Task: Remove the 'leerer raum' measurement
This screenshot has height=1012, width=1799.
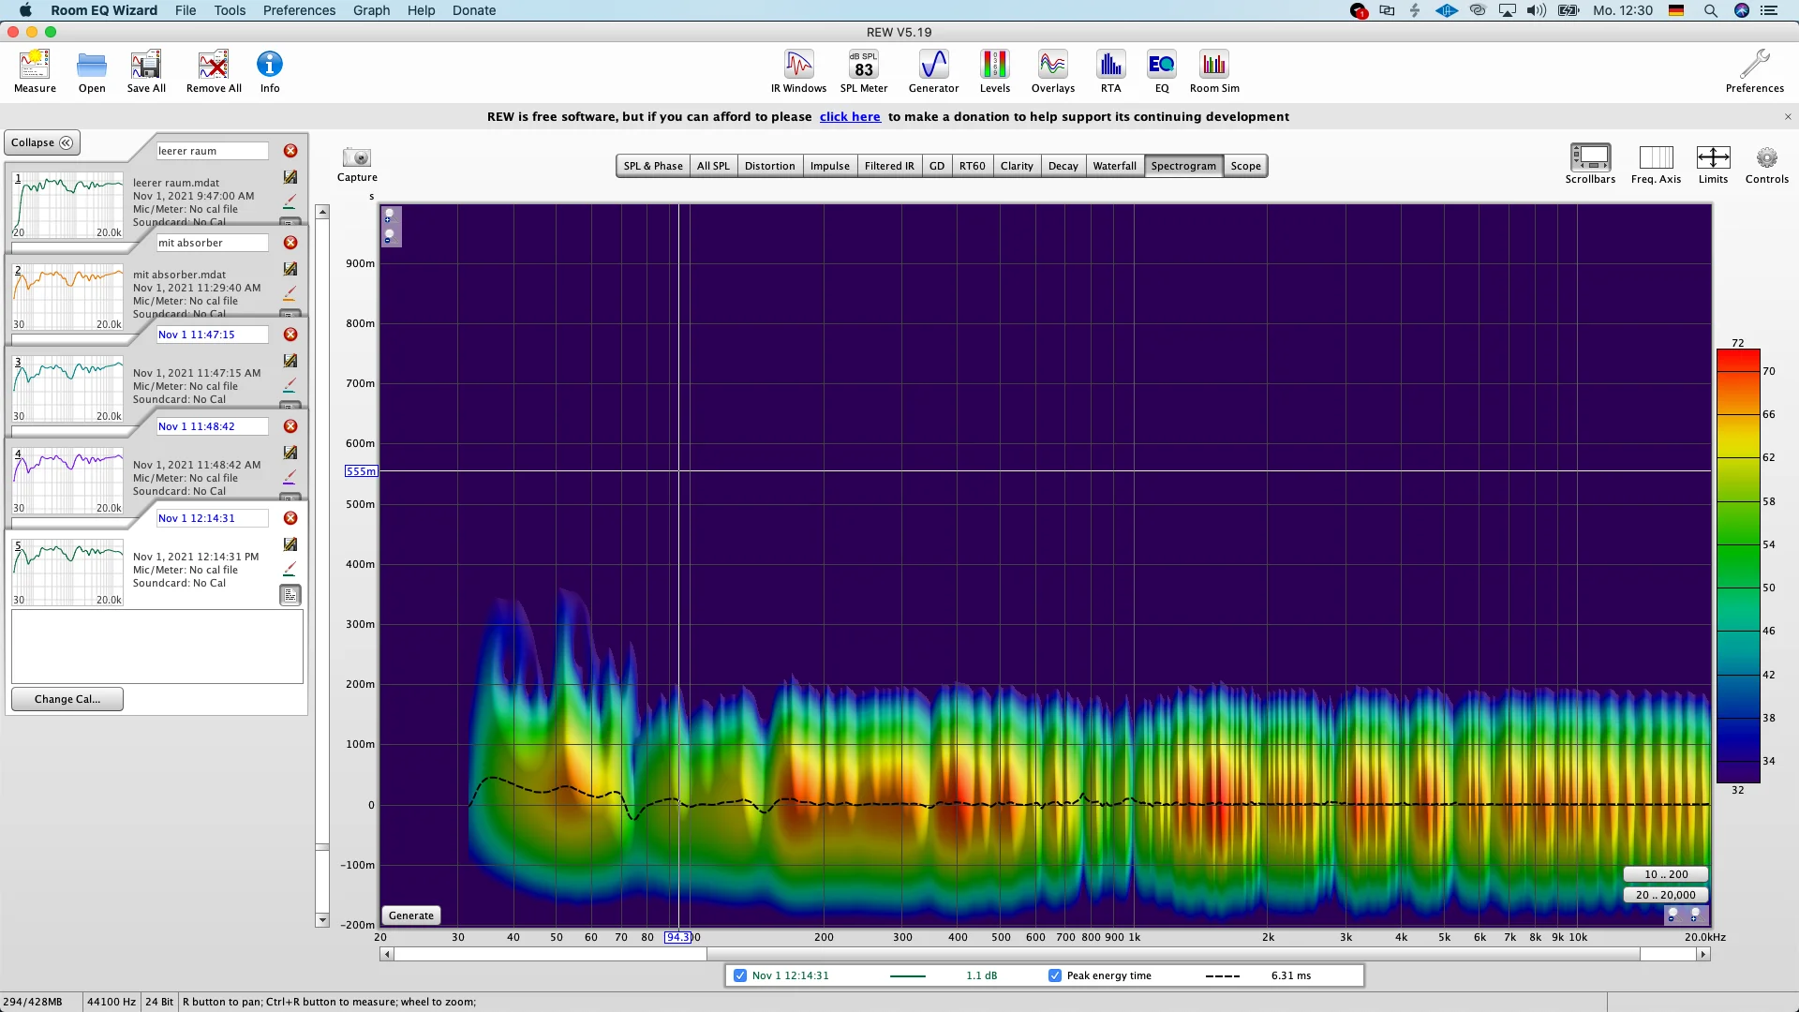Action: tap(290, 151)
